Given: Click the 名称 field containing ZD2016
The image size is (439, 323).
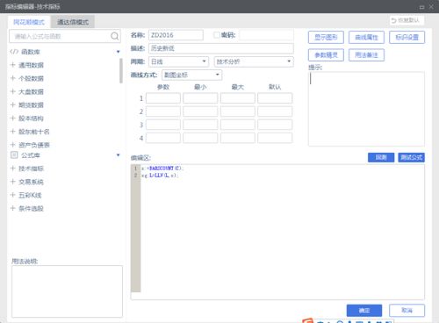Looking at the screenshot, I should pos(176,35).
